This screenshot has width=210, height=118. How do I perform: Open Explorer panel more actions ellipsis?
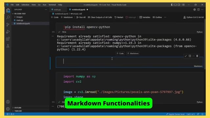click(46, 10)
